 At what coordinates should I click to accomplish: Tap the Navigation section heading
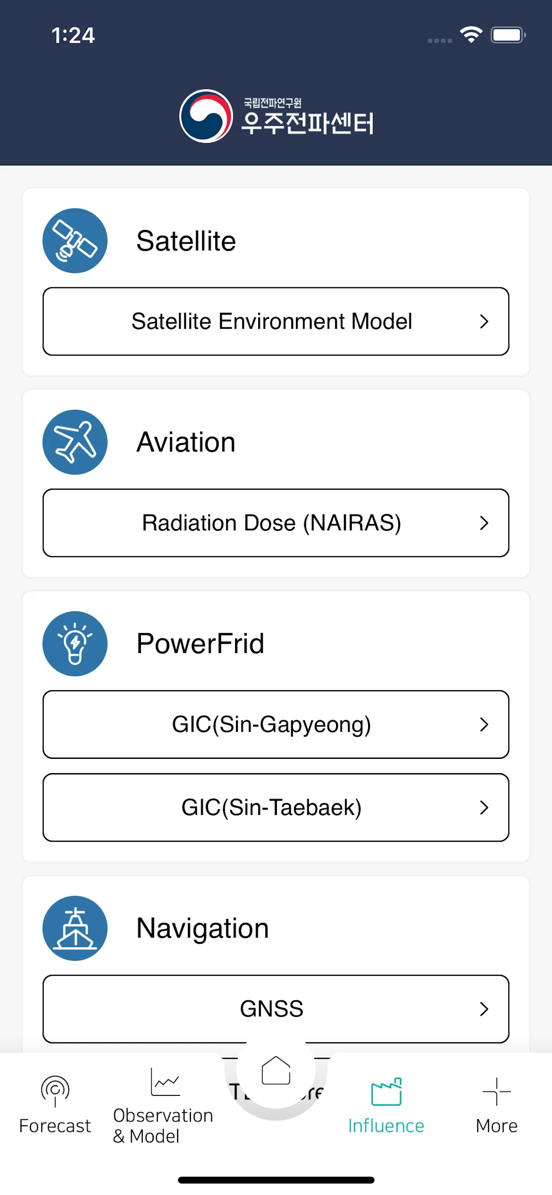pos(202,928)
